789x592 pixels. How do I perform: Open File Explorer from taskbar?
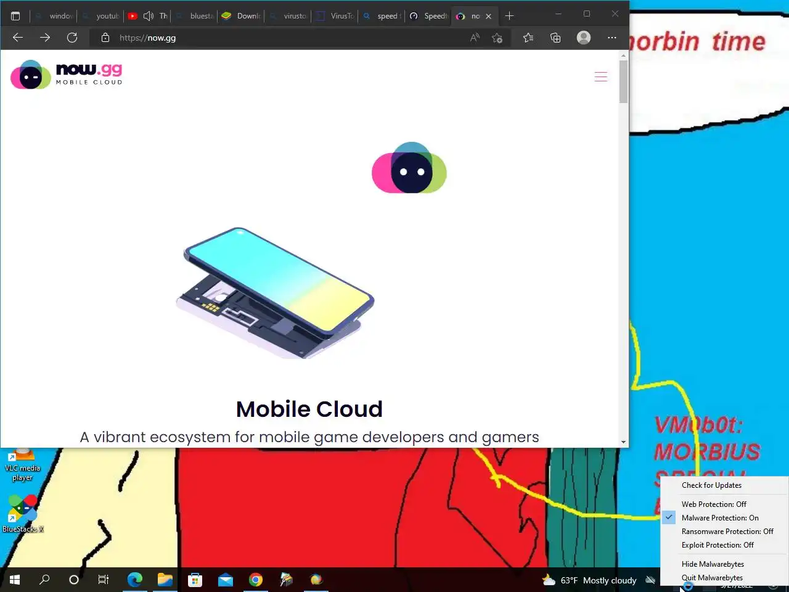point(165,580)
